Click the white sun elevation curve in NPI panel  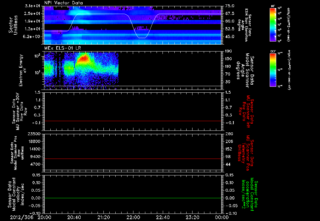click(x=102, y=14)
